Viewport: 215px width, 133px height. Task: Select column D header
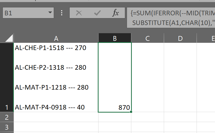[180, 38]
